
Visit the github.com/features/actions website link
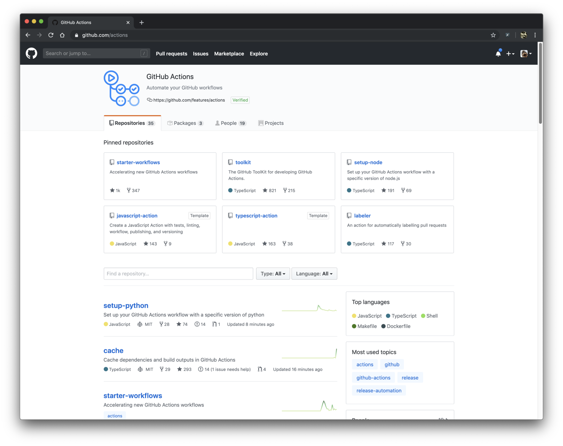point(189,100)
